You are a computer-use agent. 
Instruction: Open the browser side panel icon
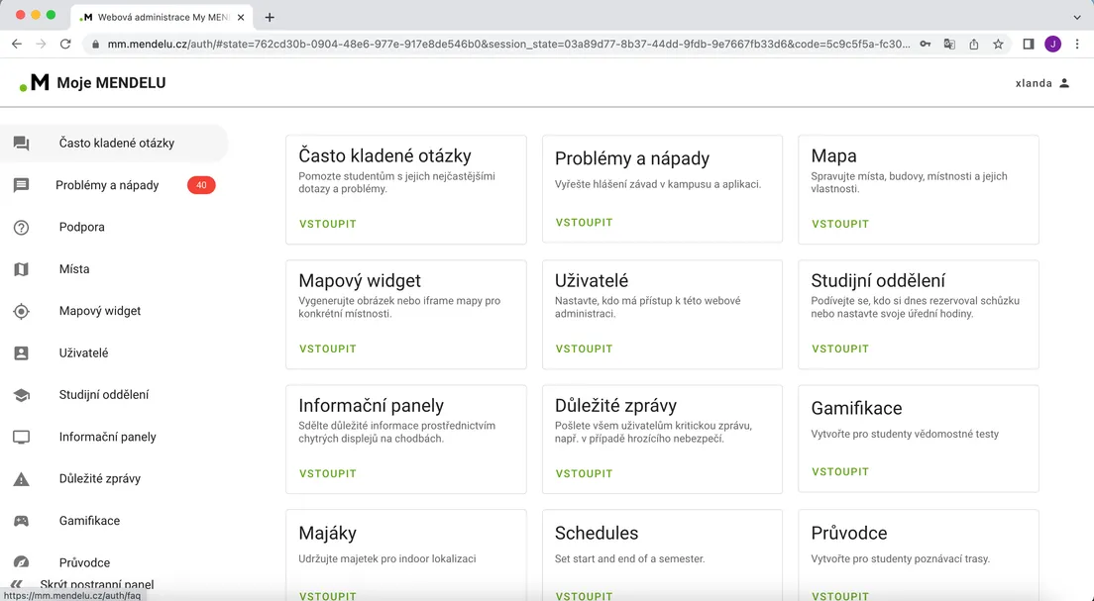pyautogui.click(x=1029, y=44)
